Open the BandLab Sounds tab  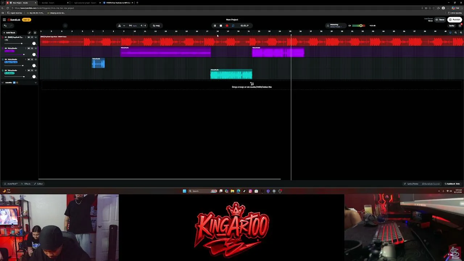pos(431,184)
